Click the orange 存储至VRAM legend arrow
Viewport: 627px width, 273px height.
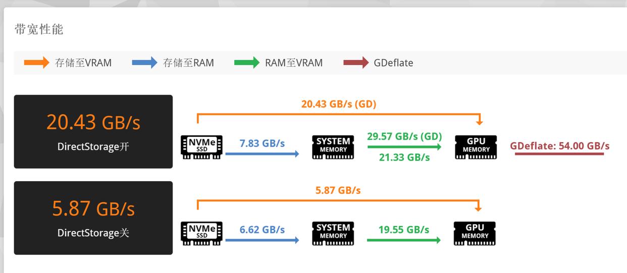point(37,63)
